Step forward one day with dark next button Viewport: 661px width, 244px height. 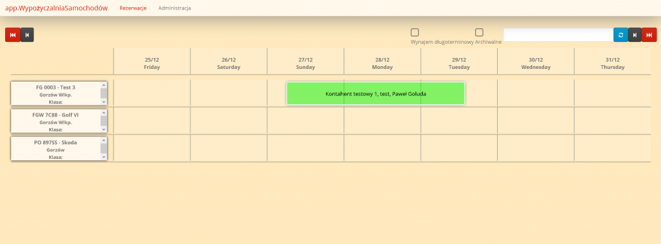[635, 35]
